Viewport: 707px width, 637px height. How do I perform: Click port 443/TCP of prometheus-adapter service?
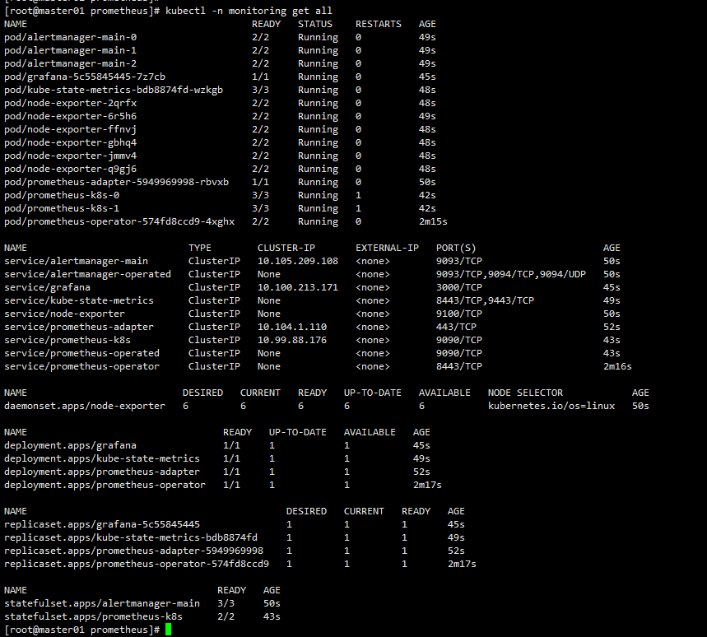tap(456, 327)
